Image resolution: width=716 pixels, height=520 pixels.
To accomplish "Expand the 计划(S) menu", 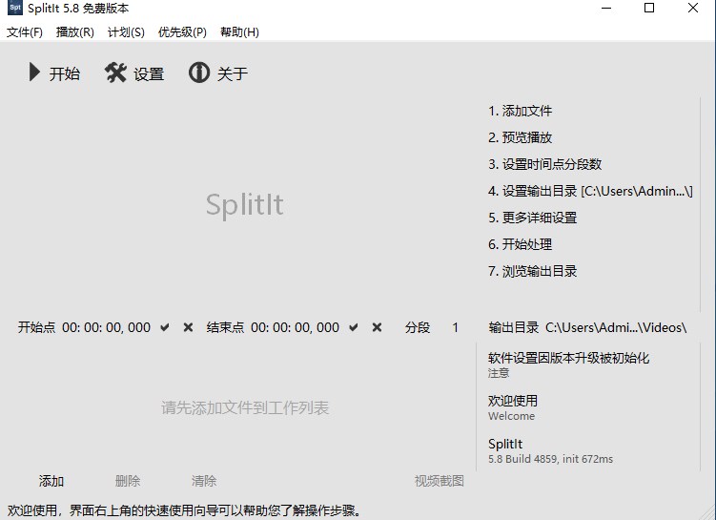I will pos(126,31).
